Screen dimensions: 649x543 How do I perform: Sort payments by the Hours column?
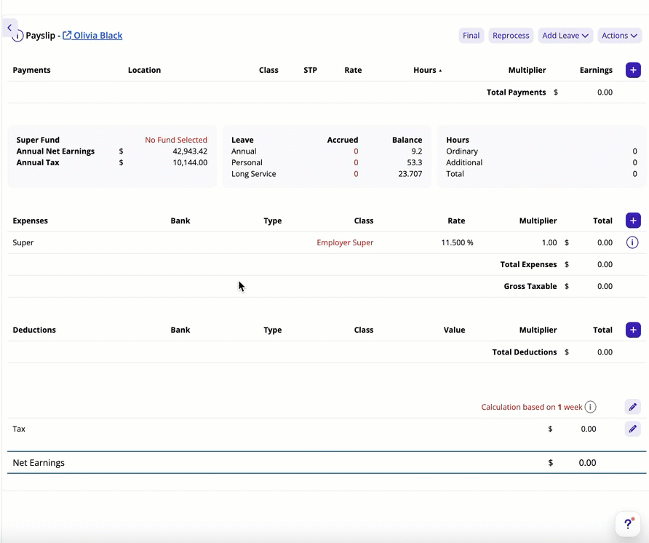click(x=427, y=71)
